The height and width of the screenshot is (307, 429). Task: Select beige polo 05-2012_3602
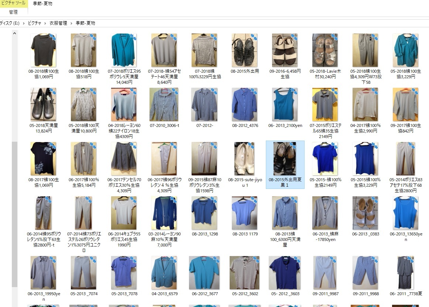pos(245,273)
